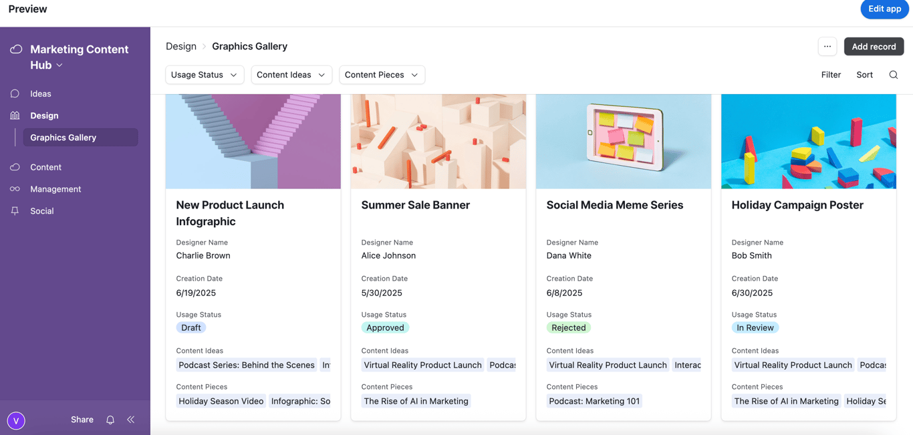
Task: Expand the Content Ideas filter dropdown
Action: pos(291,75)
